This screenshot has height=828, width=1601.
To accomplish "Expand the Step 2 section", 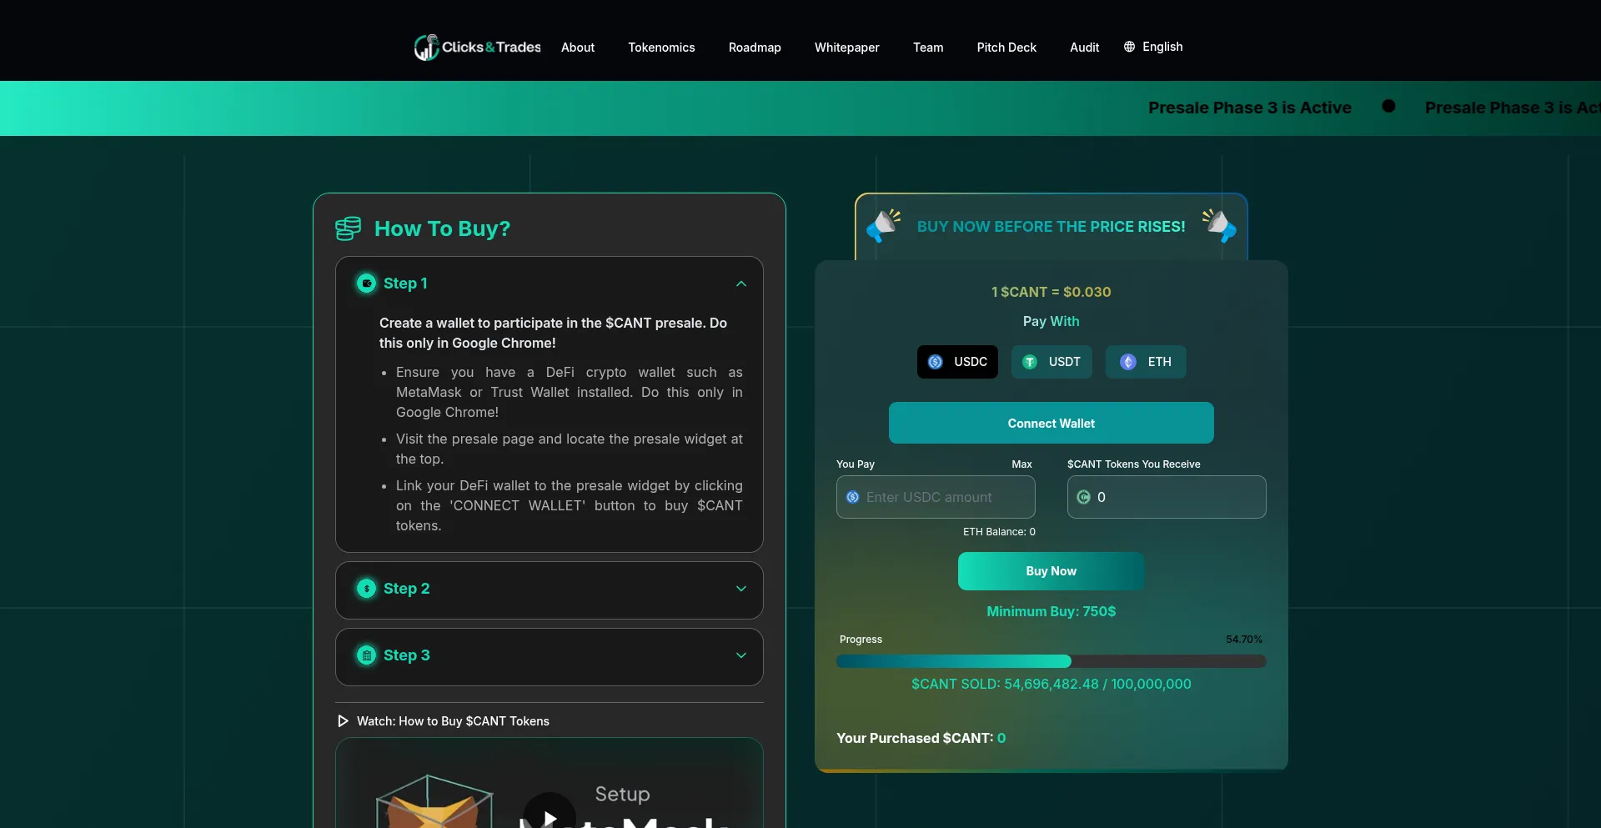I will click(x=741, y=589).
